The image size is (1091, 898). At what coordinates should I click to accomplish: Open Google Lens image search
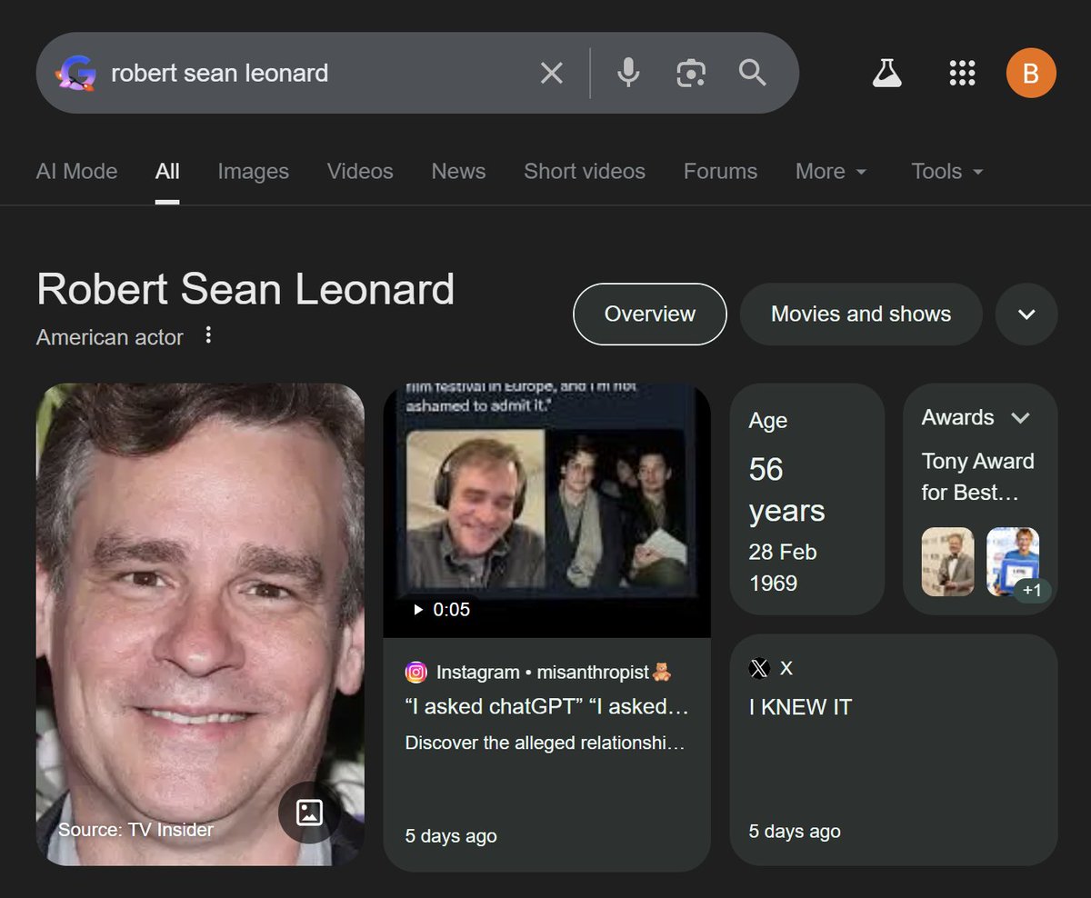point(691,73)
